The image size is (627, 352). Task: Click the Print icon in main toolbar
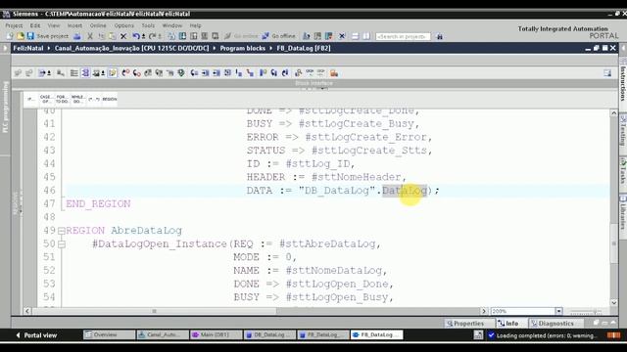click(77, 36)
